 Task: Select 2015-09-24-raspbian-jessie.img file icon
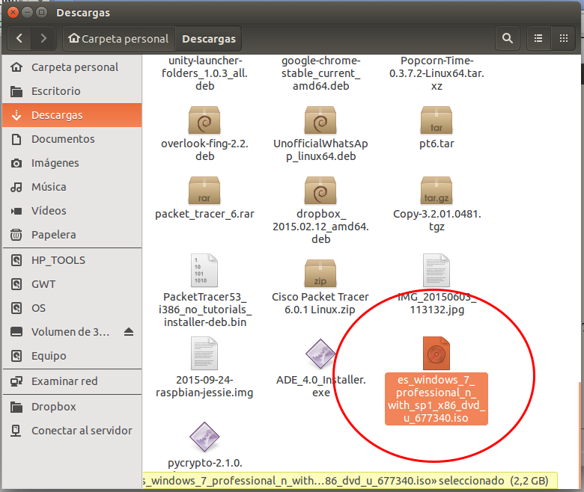click(204, 353)
